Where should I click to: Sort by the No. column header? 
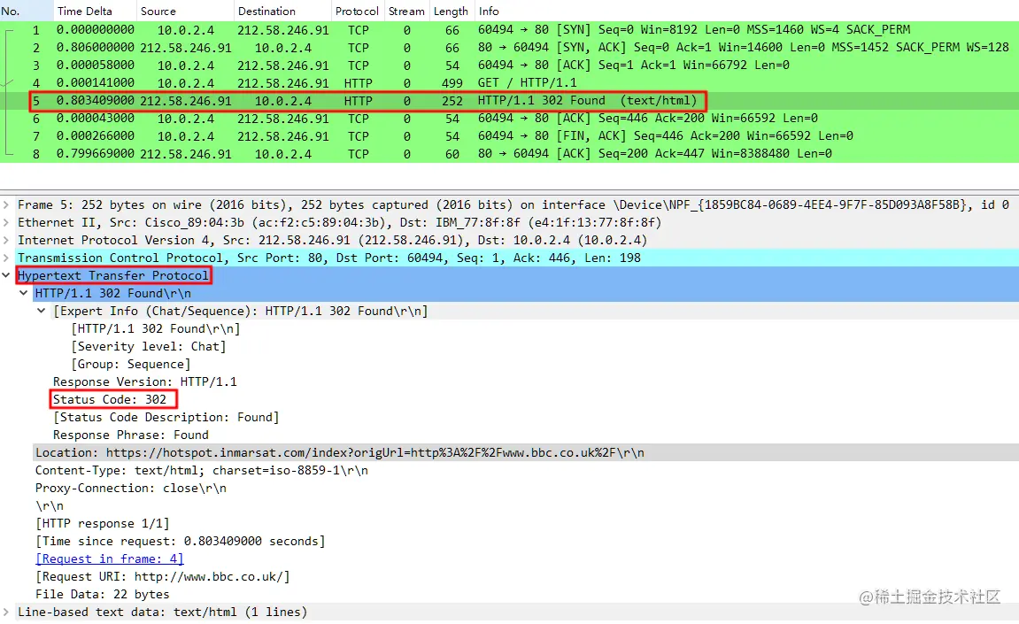click(27, 11)
